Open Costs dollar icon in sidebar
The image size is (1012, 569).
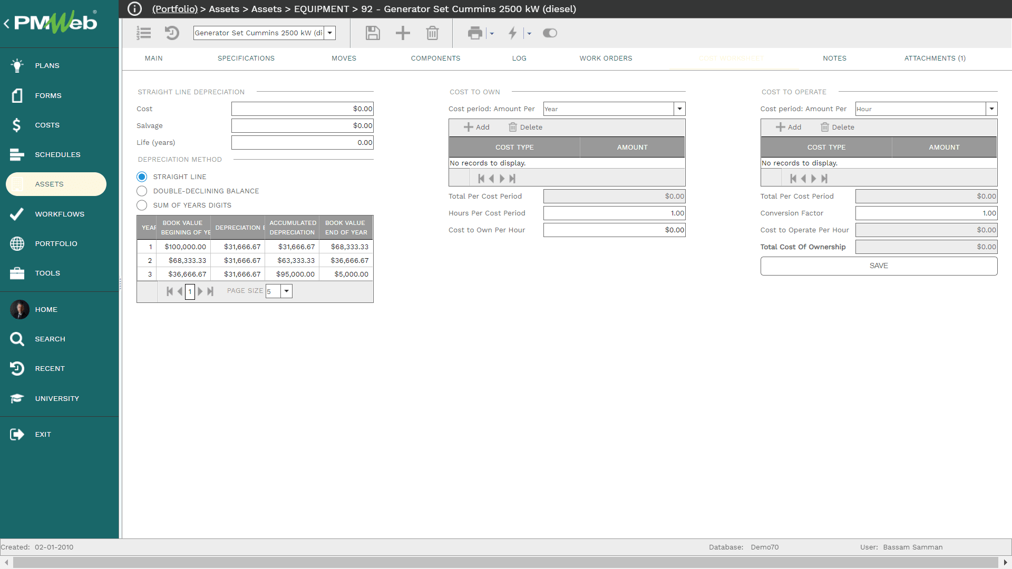[17, 125]
